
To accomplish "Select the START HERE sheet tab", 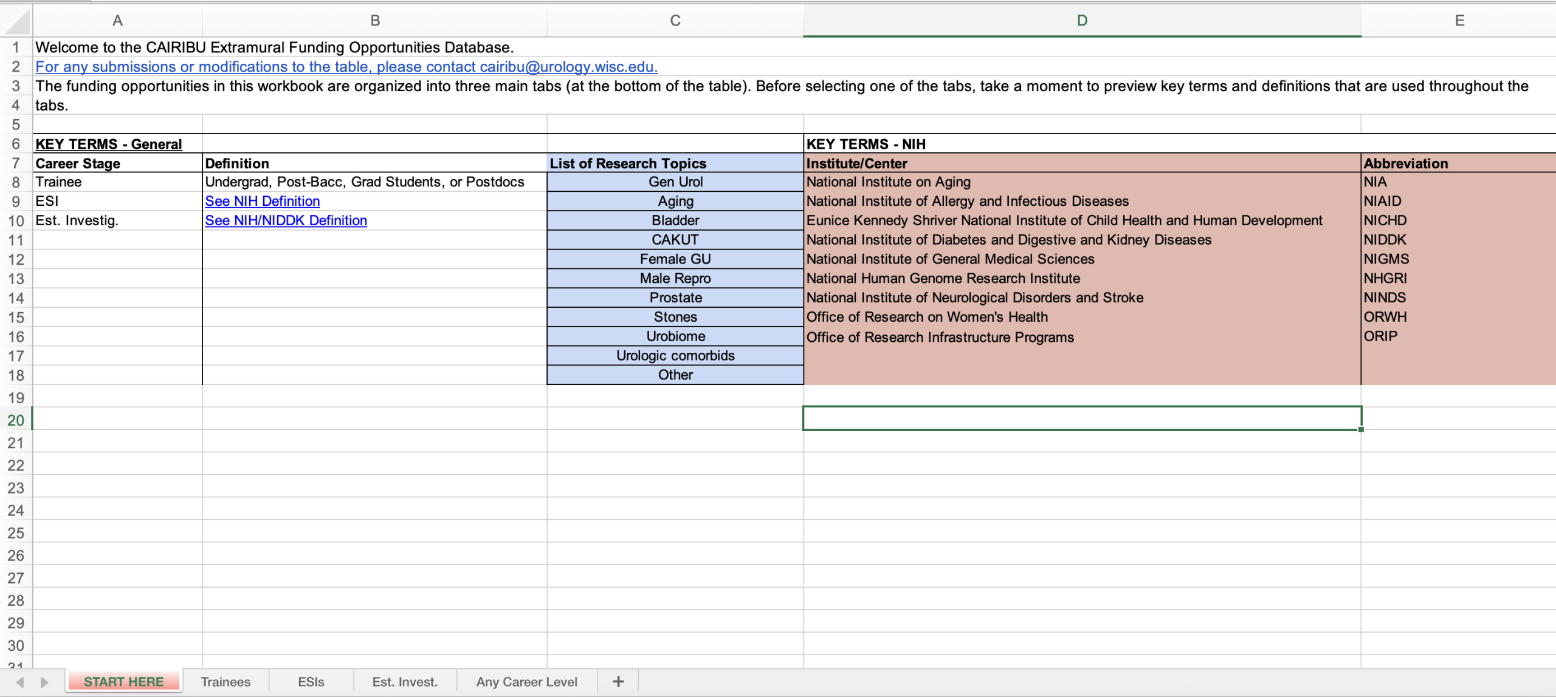I will [123, 681].
